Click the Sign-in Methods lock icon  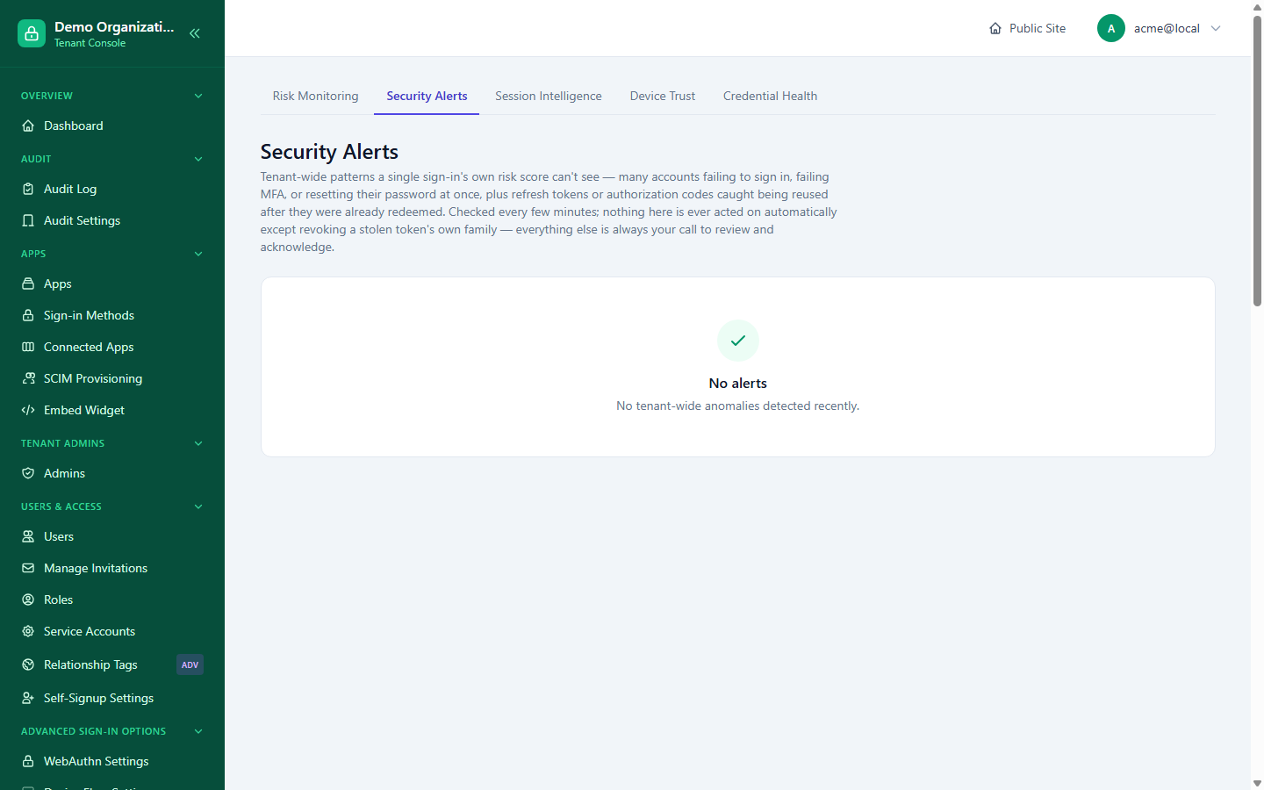28,315
